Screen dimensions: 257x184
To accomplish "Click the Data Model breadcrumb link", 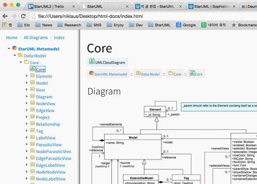I will (150, 74).
